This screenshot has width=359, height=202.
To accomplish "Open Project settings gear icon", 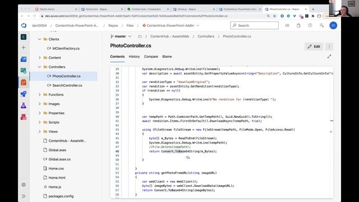I will click(x=24, y=185).
